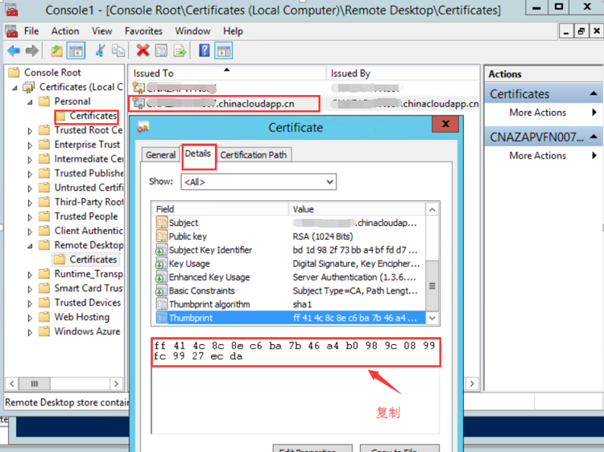Collapse the Remote Desktop tree node
The height and width of the screenshot is (452, 604).
[x=31, y=245]
